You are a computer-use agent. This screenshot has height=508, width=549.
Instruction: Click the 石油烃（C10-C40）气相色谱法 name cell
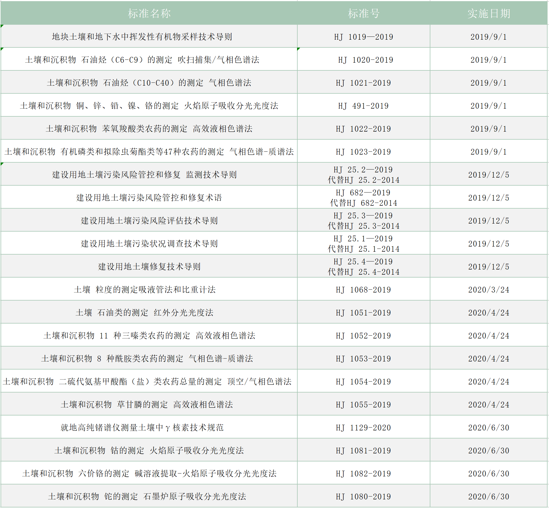pos(149,83)
